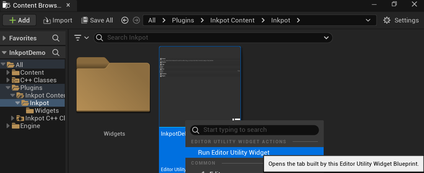The image size is (424, 173).
Task: Collapse the InkpotDemo section
Action: point(4,53)
